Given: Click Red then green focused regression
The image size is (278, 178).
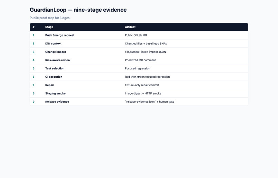Looking at the screenshot, I should point(147,77).
